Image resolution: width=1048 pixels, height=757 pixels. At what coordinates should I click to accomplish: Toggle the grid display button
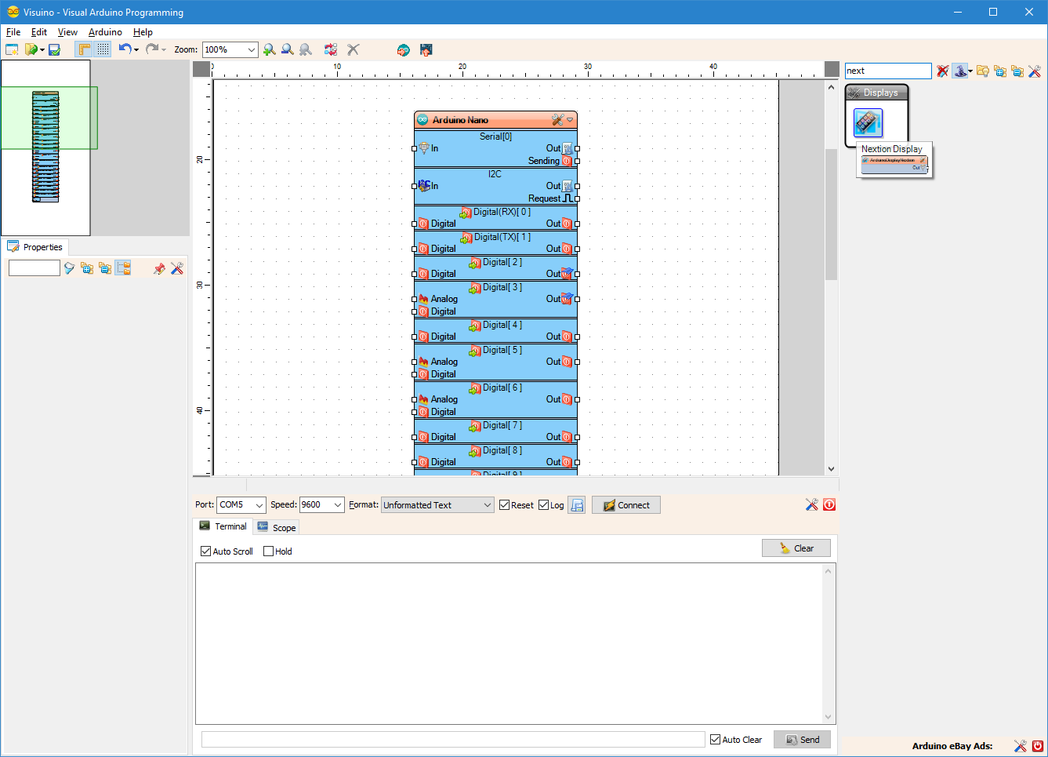click(x=104, y=49)
